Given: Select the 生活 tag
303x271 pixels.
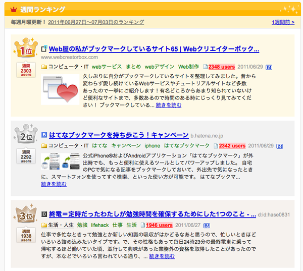Looking at the screenshot, I should (132, 225).
